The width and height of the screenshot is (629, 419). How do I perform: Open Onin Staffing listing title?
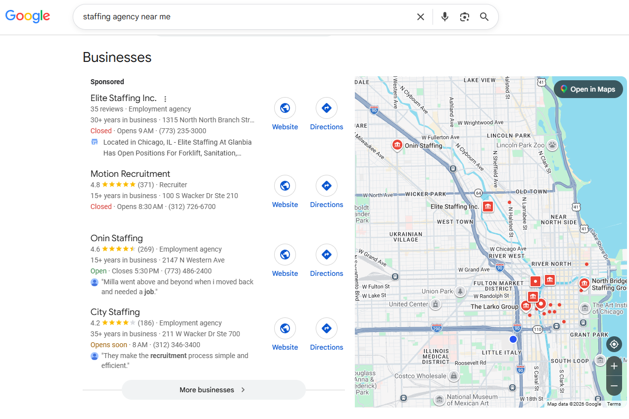click(116, 238)
